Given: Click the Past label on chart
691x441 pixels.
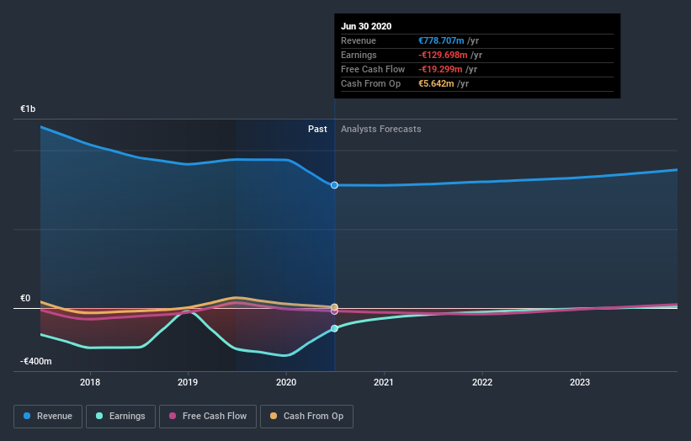Looking at the screenshot, I should point(317,129).
